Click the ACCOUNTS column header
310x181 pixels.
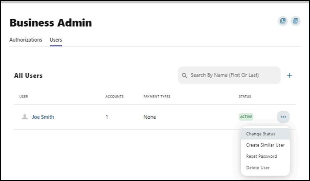coord(114,97)
